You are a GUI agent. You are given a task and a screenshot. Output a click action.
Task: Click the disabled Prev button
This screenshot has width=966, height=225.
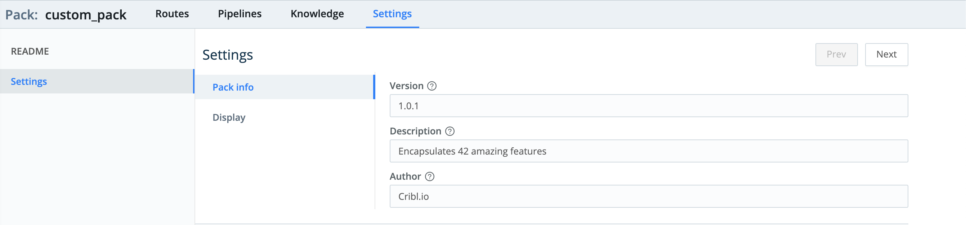tap(837, 54)
